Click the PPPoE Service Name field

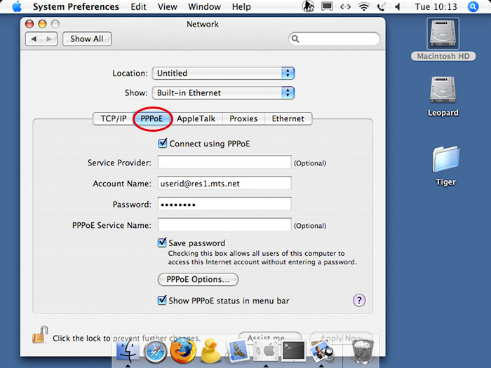coord(224,225)
